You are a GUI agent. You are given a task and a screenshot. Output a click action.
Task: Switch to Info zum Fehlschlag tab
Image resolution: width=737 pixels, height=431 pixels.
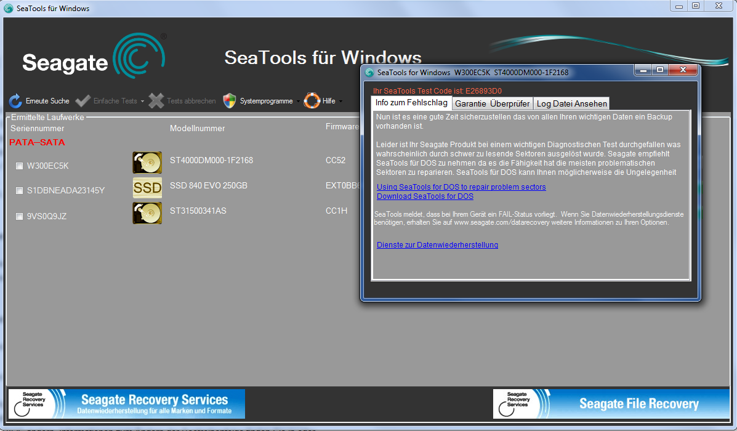[411, 102]
